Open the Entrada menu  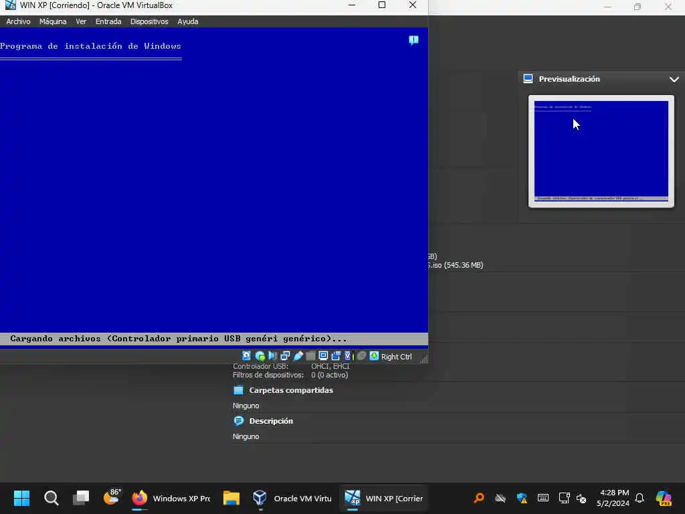(108, 21)
